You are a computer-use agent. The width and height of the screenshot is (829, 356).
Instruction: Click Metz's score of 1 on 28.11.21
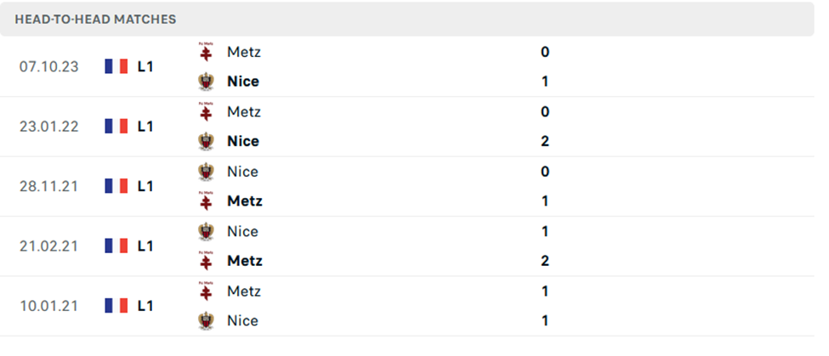(545, 201)
